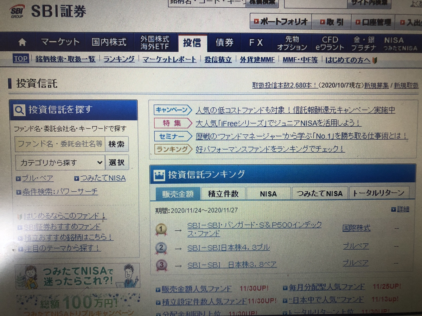Switch to the つみたてNISA ranking tab

coord(319,193)
